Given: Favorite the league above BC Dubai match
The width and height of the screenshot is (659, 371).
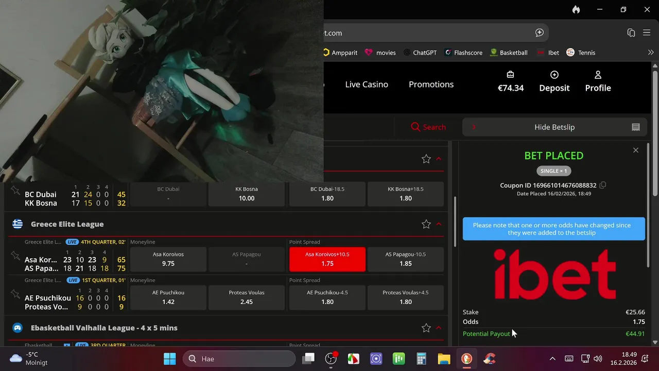Looking at the screenshot, I should point(426,159).
